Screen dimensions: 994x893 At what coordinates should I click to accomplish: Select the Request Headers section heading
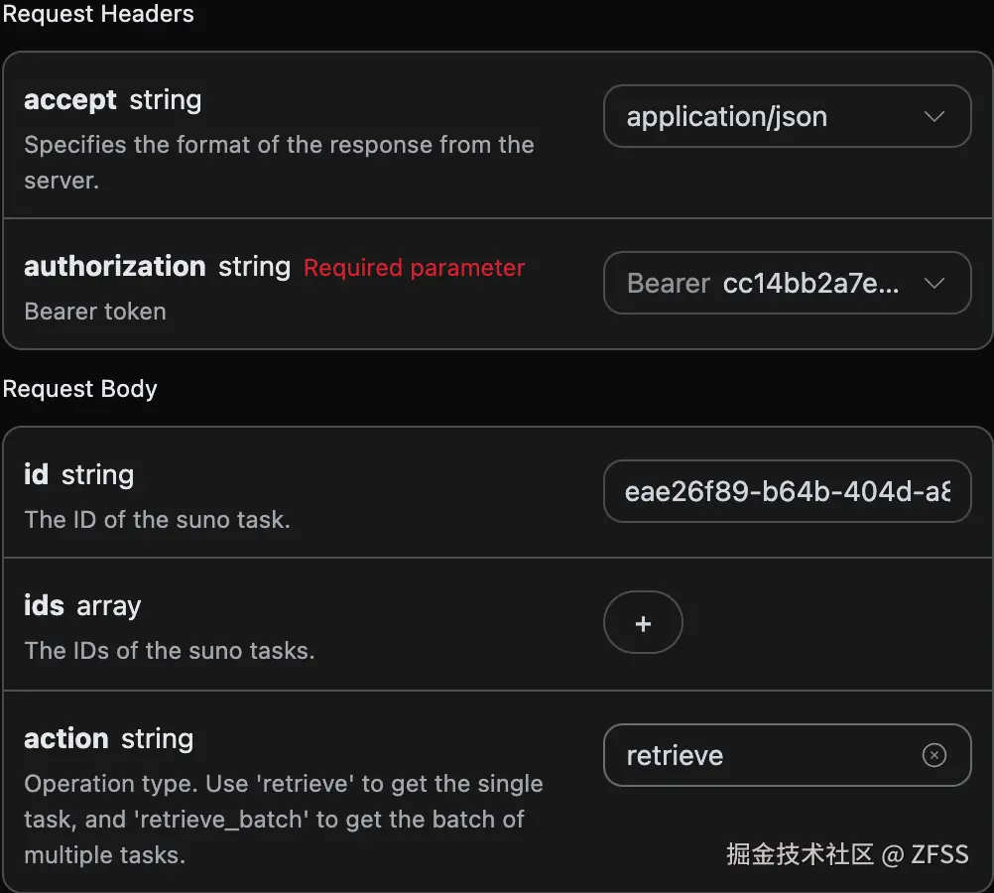(97, 14)
